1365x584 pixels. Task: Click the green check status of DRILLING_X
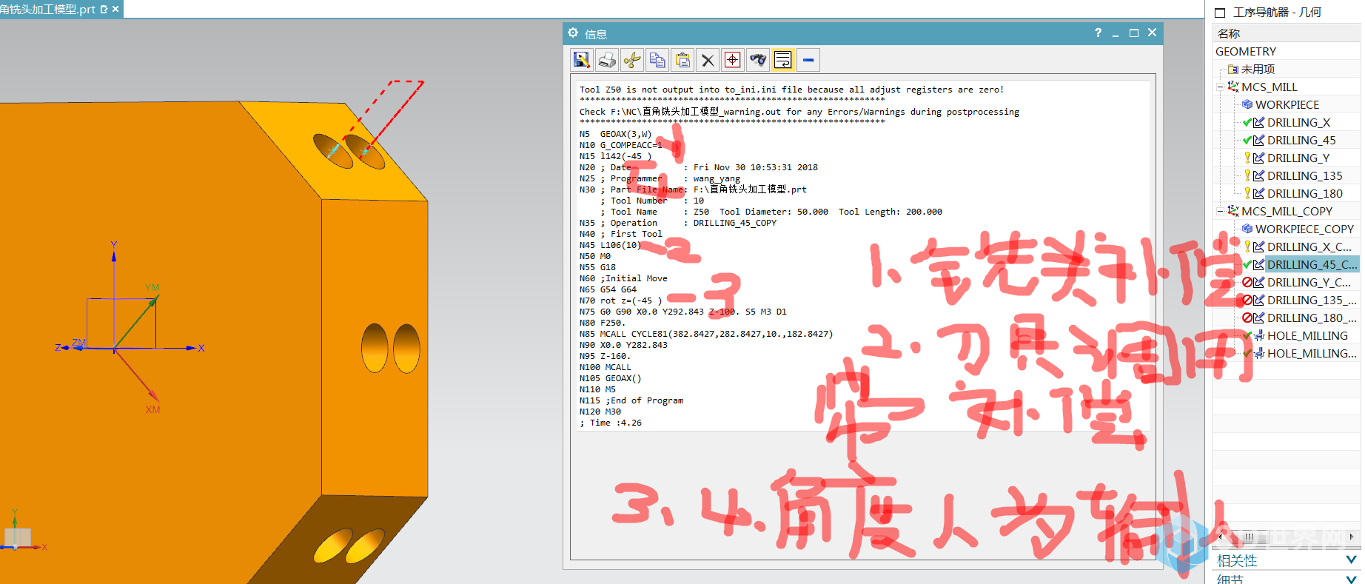1247,122
